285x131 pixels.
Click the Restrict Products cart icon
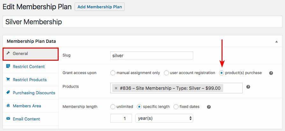8,80
